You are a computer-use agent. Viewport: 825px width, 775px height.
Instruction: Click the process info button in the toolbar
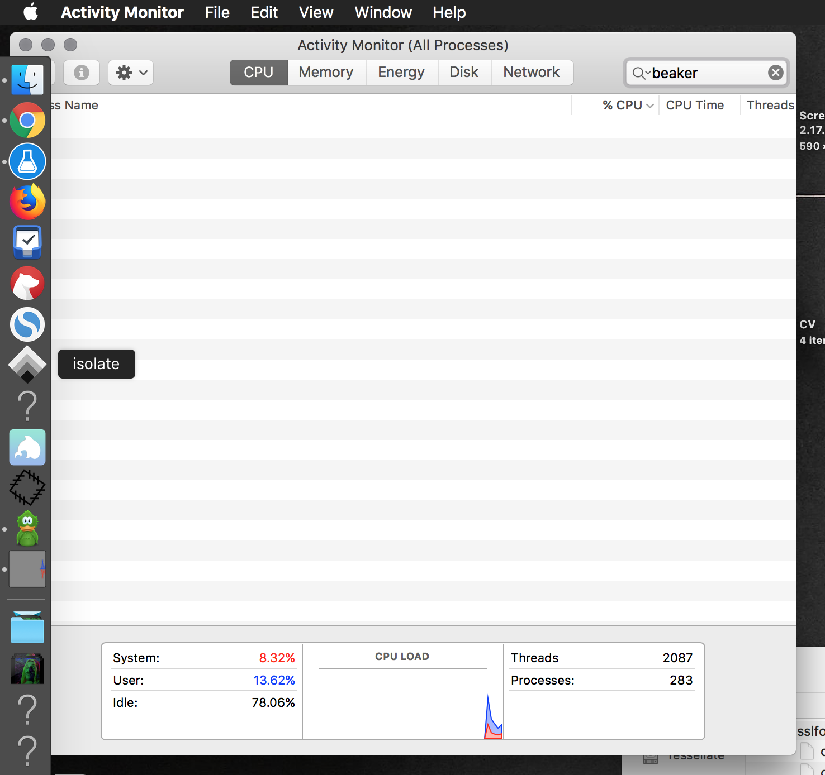[x=82, y=72]
